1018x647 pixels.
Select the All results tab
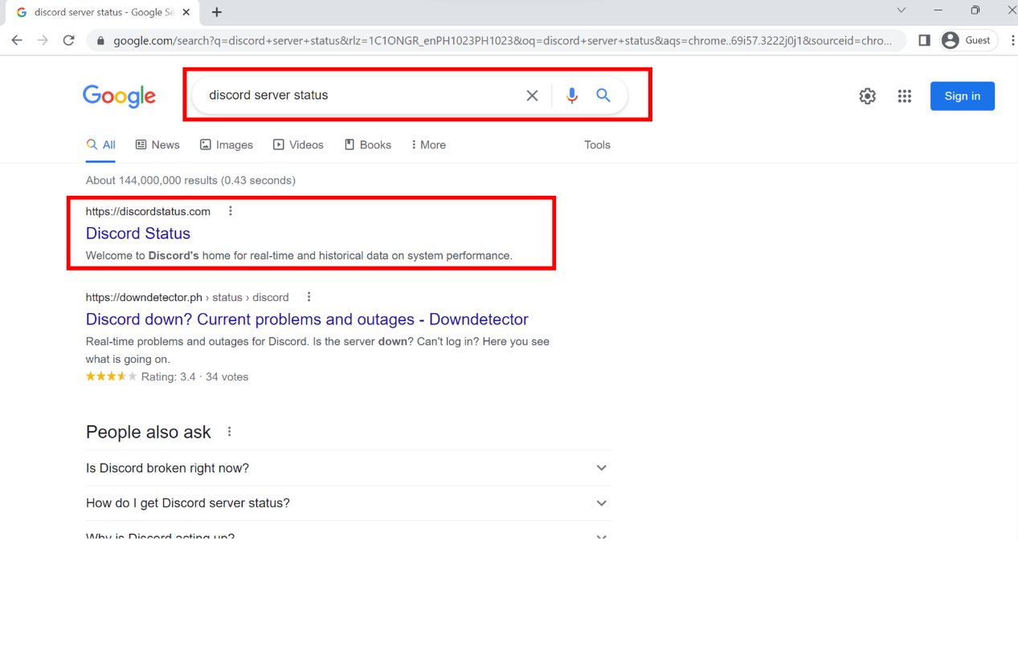(x=101, y=145)
